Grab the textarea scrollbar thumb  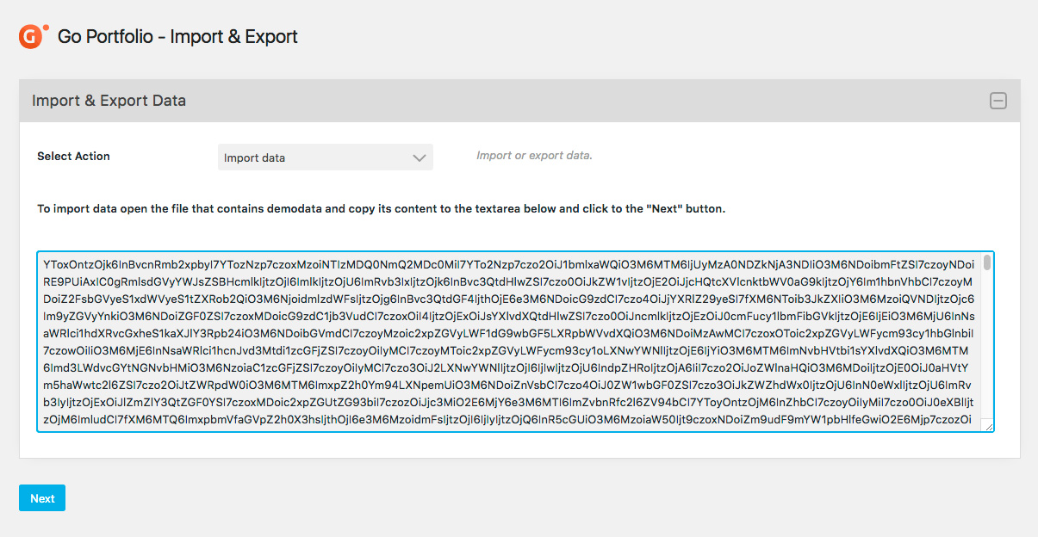(x=987, y=262)
